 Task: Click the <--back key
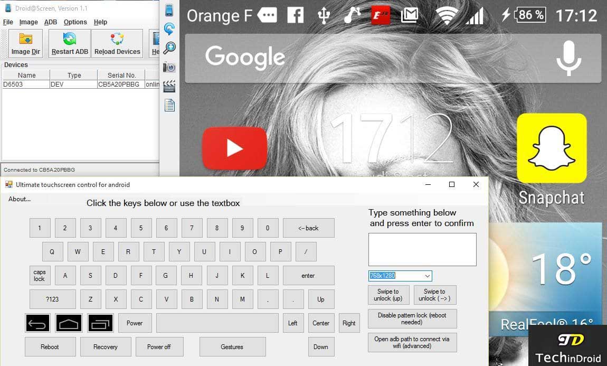coord(308,228)
